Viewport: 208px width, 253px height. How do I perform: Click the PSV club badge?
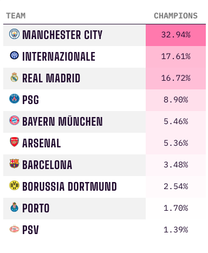point(14,229)
